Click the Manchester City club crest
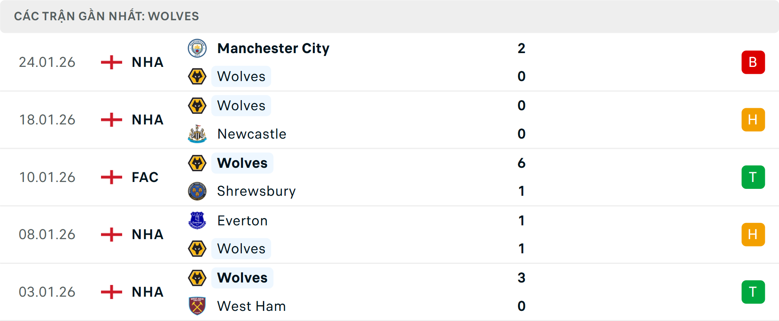 198,48
